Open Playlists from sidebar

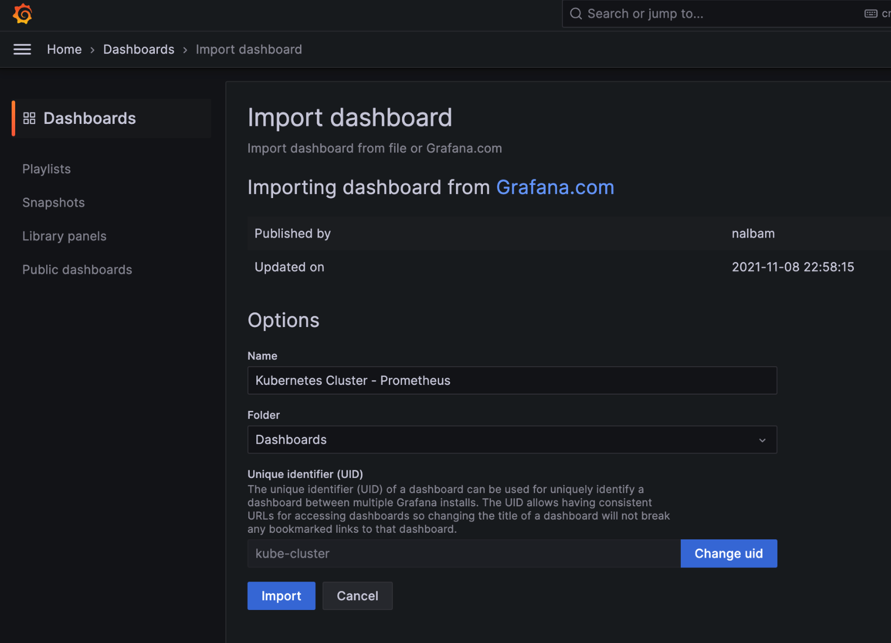coord(46,169)
